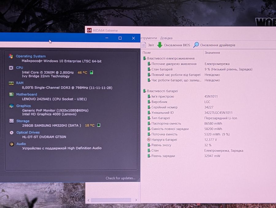
Task: Open the Motherboard section link
Action: pyautogui.click(x=27, y=94)
